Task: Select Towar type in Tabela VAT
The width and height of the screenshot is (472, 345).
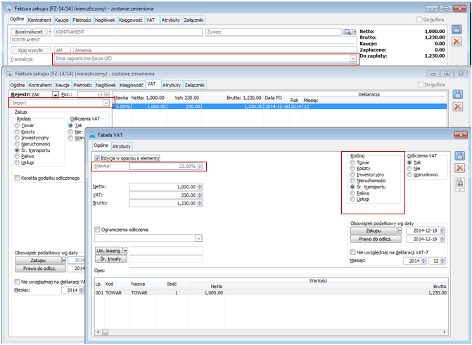Action: [x=352, y=162]
